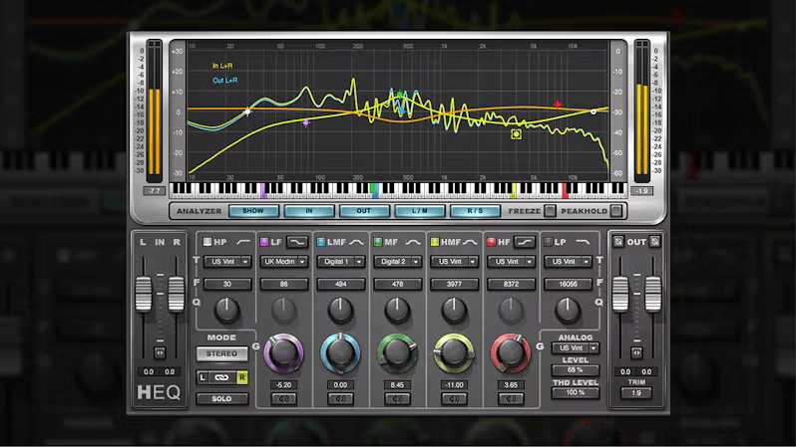Click the HMF bell shape icon

pyautogui.click(x=471, y=242)
